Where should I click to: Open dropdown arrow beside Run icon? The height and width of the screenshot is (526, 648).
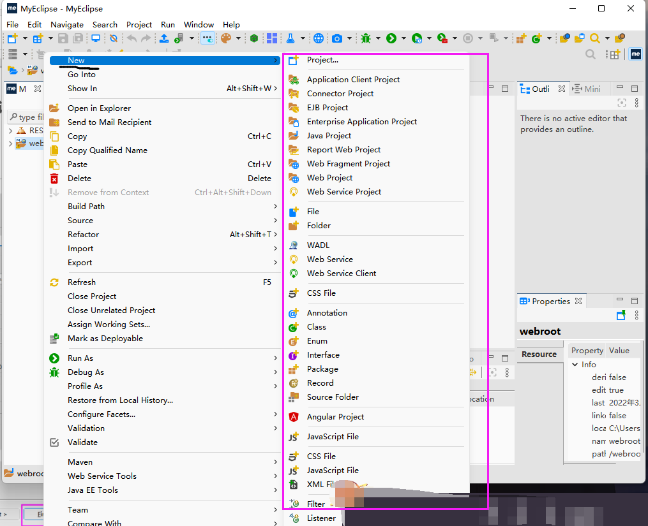[403, 38]
